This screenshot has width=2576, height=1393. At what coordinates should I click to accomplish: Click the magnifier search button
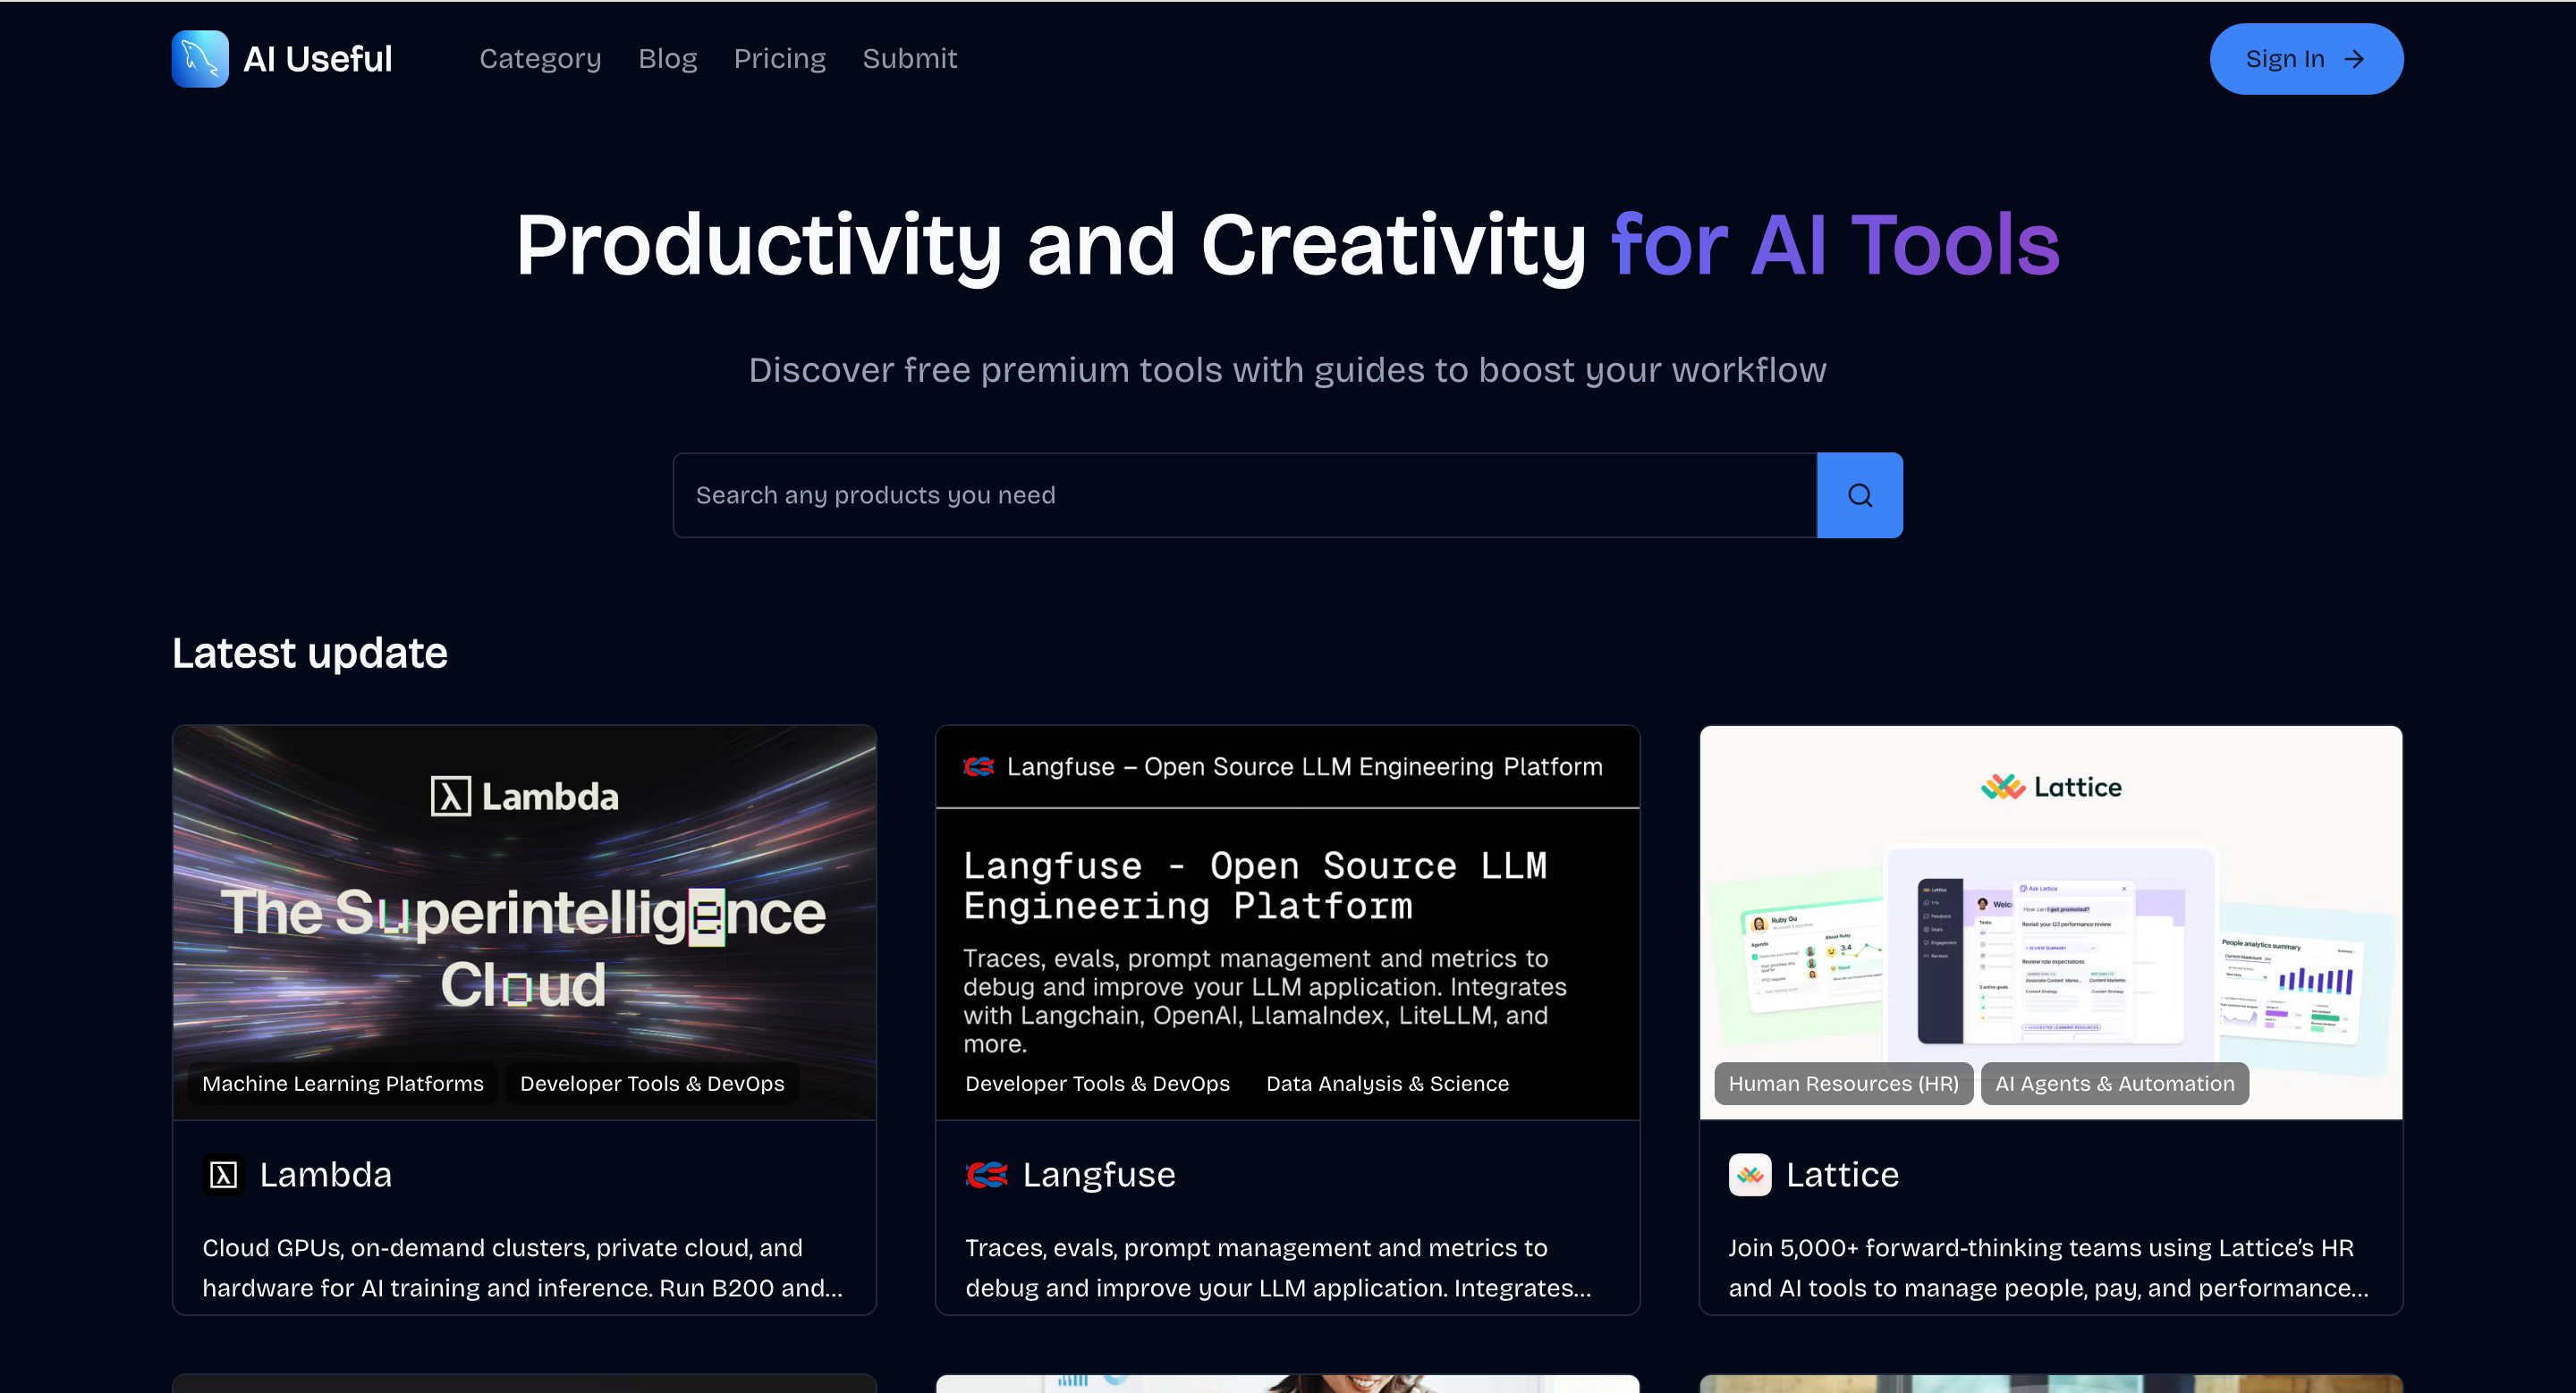tap(1859, 495)
